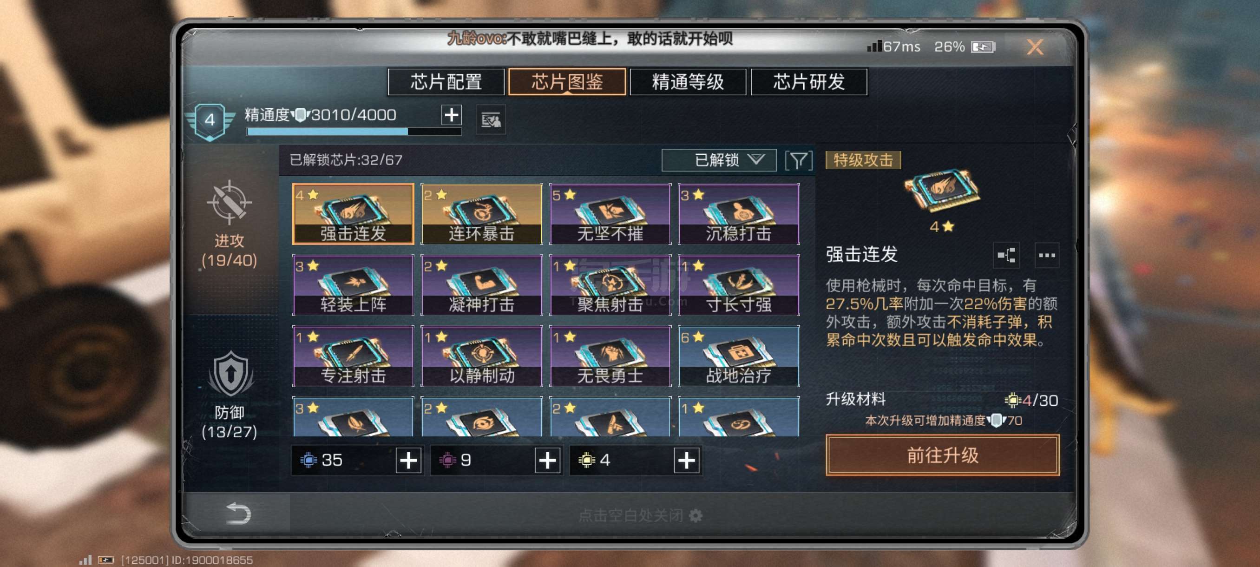Click the 前往升级 button
Image resolution: width=1260 pixels, height=567 pixels.
coord(942,455)
